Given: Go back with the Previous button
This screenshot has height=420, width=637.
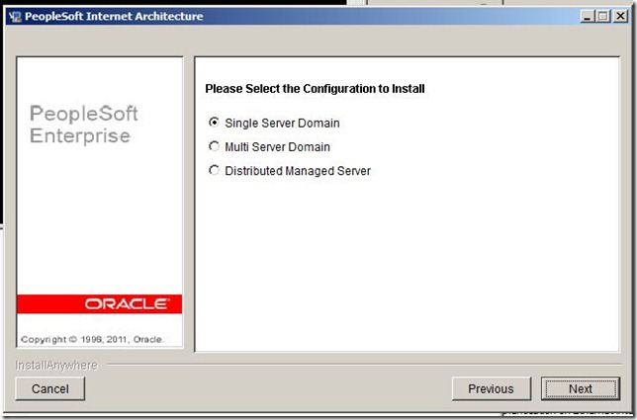Looking at the screenshot, I should [492, 388].
